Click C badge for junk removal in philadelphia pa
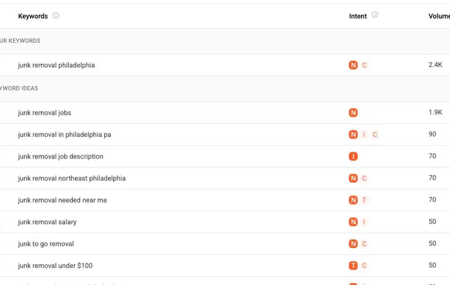Image resolution: width=450 pixels, height=285 pixels. pos(375,135)
